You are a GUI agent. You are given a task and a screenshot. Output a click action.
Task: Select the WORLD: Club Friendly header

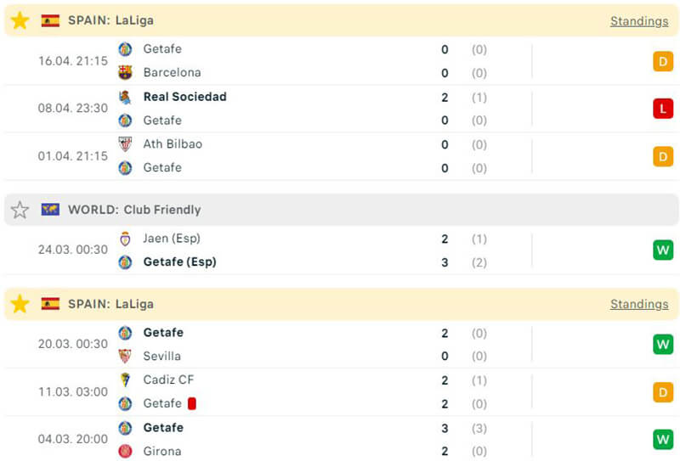134,210
